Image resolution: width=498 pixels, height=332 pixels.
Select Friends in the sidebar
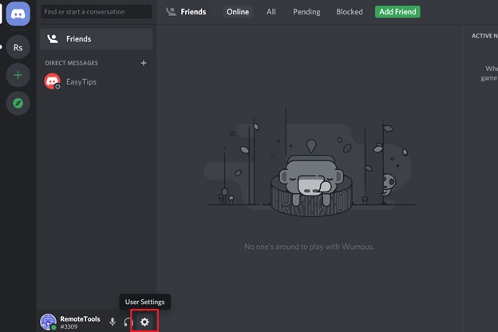coord(97,39)
